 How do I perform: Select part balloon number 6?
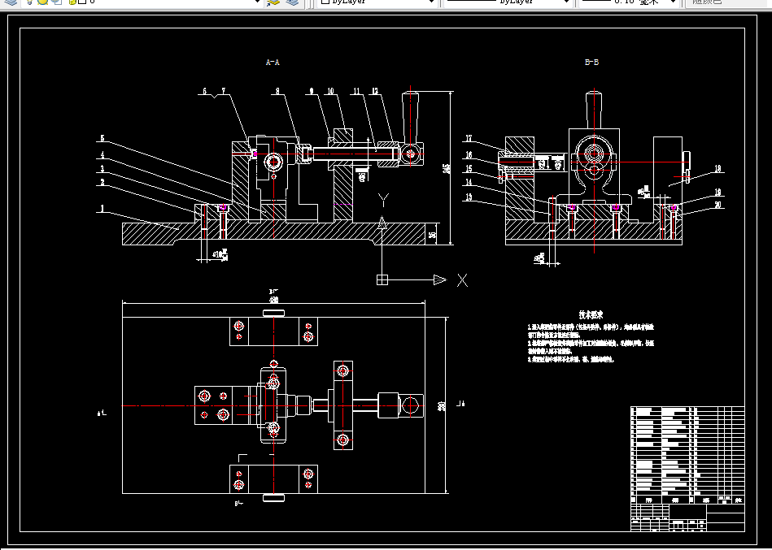[205, 92]
